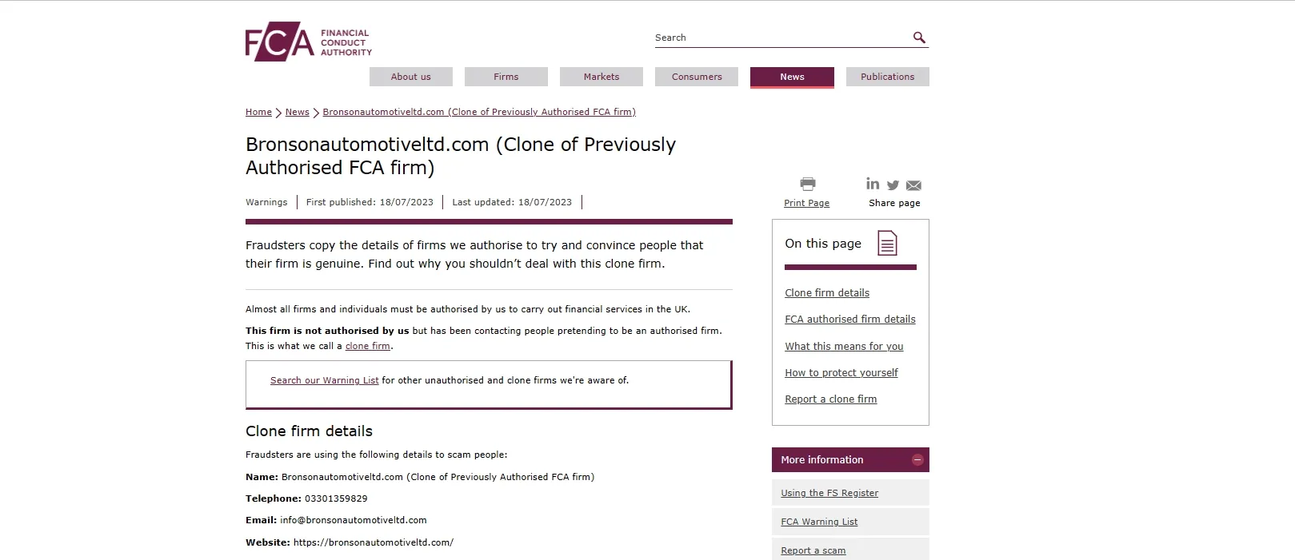The width and height of the screenshot is (1295, 560).
Task: Jump to FCA authorised firm details
Action: tap(850, 320)
